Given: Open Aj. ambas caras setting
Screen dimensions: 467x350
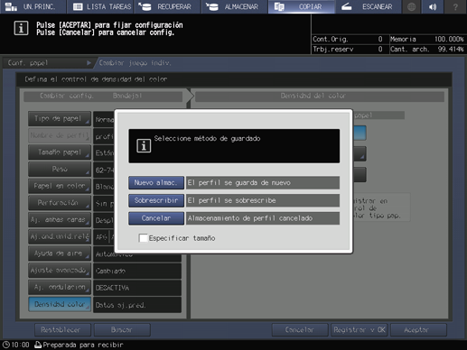Looking at the screenshot, I should click(60, 220).
